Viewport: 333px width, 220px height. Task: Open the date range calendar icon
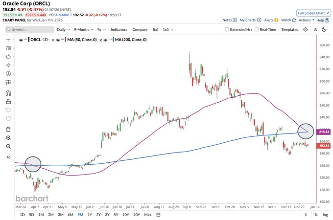(158, 215)
